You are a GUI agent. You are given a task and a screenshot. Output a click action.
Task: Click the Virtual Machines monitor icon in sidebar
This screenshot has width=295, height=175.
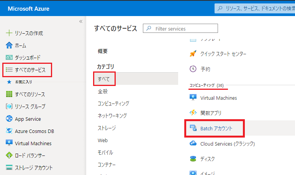click(9, 143)
